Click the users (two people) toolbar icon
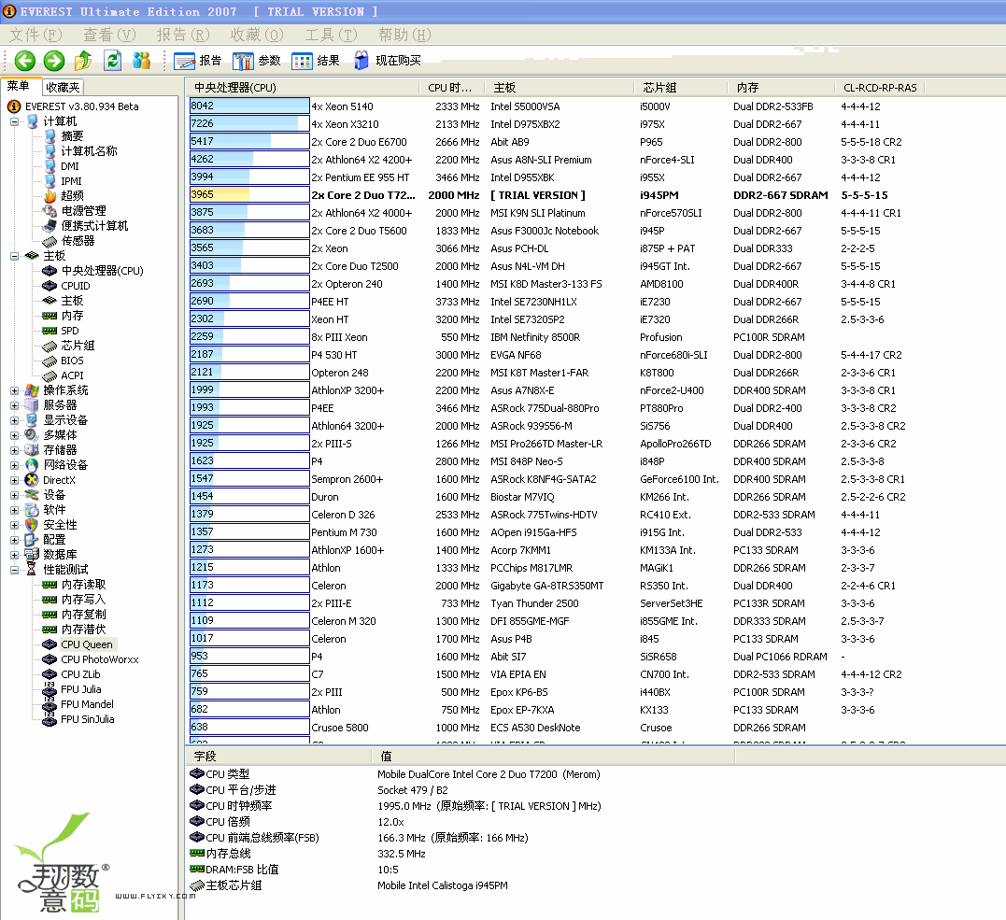 click(x=141, y=61)
